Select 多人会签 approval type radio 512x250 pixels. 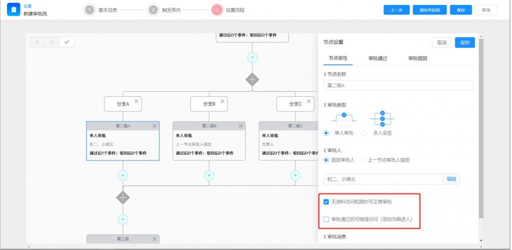364,133
